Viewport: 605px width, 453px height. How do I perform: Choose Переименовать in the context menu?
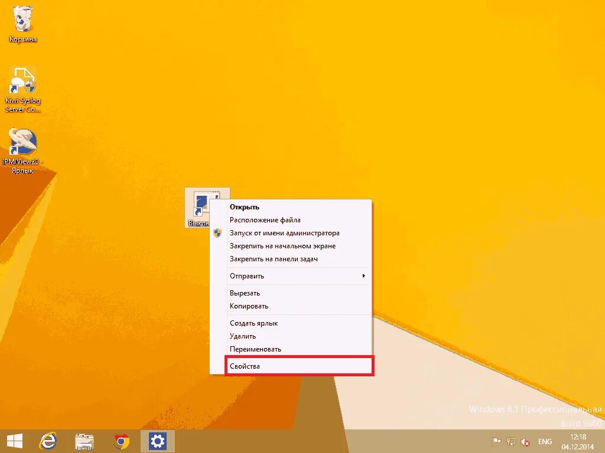(x=291, y=349)
